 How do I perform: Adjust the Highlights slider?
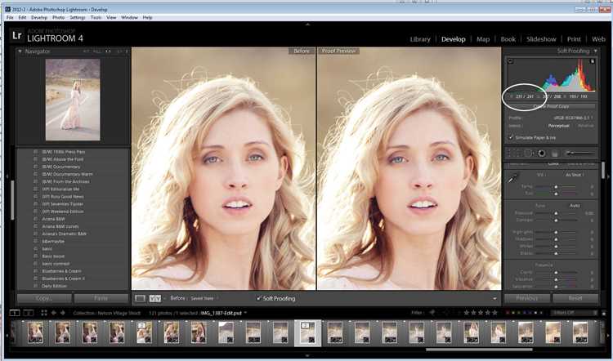point(556,232)
